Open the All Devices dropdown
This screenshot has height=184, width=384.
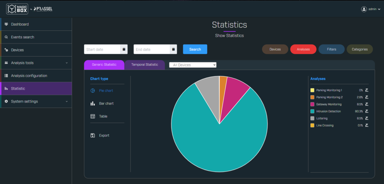[193, 65]
